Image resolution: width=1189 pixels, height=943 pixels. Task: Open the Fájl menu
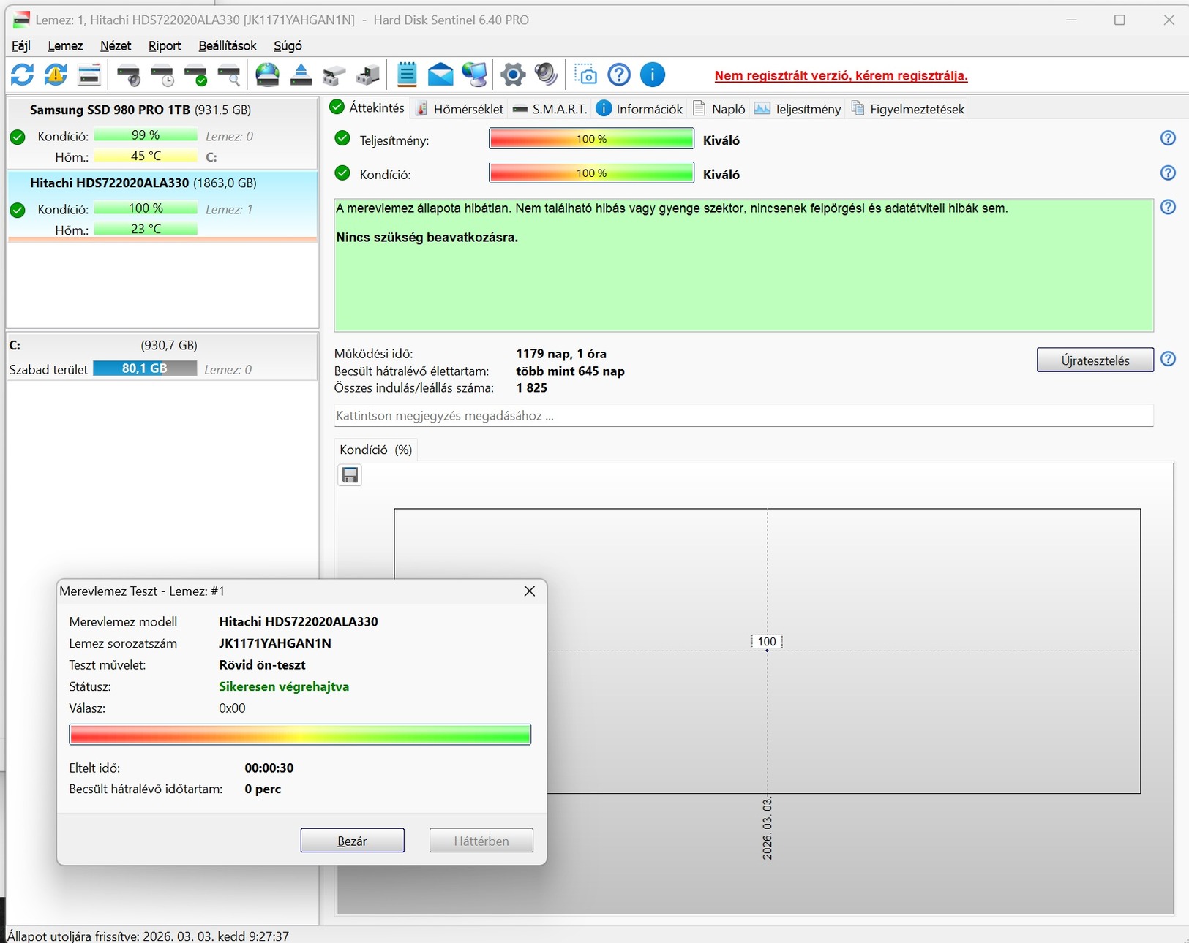coord(20,46)
